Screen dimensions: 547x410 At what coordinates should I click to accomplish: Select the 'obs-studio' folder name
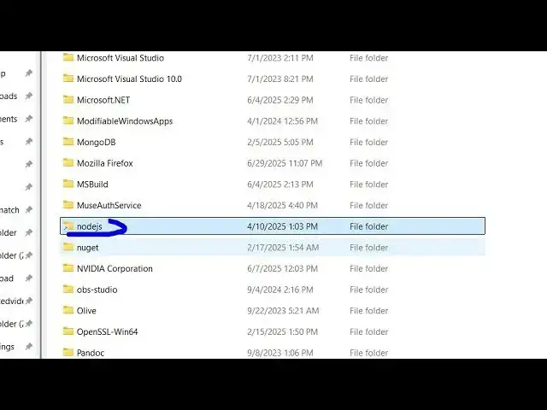coord(97,290)
